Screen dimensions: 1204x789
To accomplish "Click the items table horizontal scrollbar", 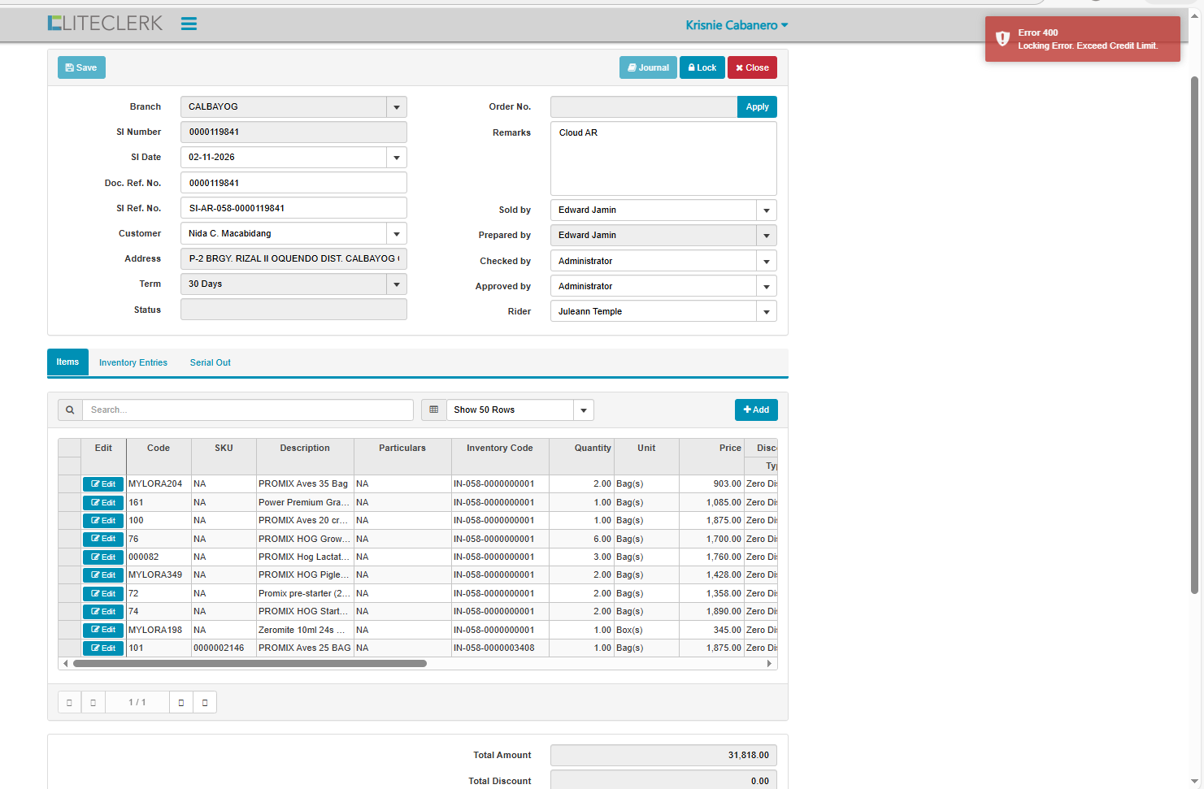I will coord(250,664).
